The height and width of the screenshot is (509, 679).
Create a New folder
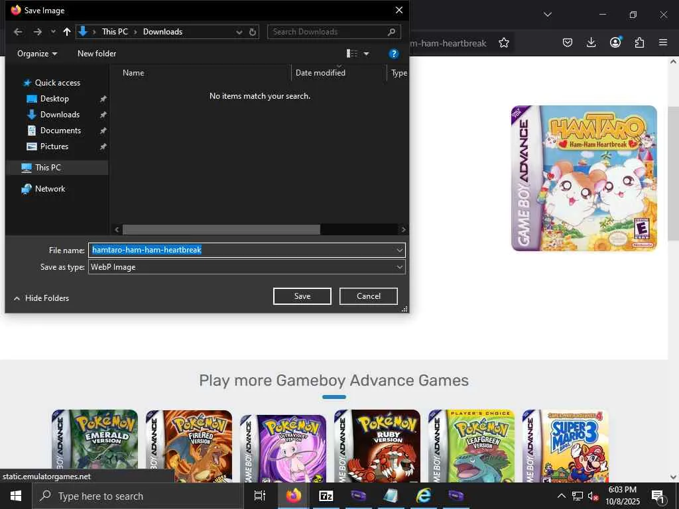coord(97,54)
